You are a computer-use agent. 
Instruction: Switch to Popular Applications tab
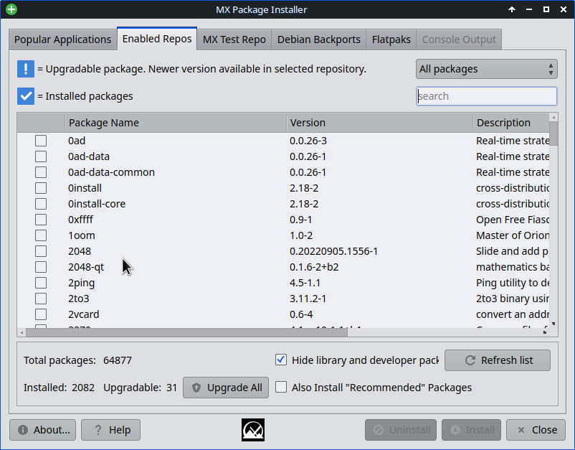[x=63, y=39]
